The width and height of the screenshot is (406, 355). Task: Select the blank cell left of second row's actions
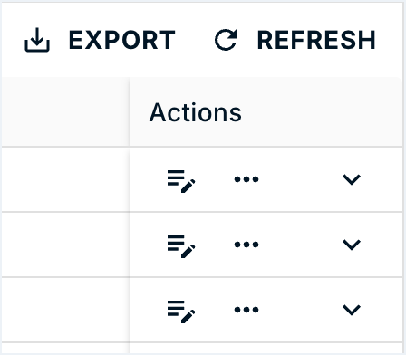point(66,245)
